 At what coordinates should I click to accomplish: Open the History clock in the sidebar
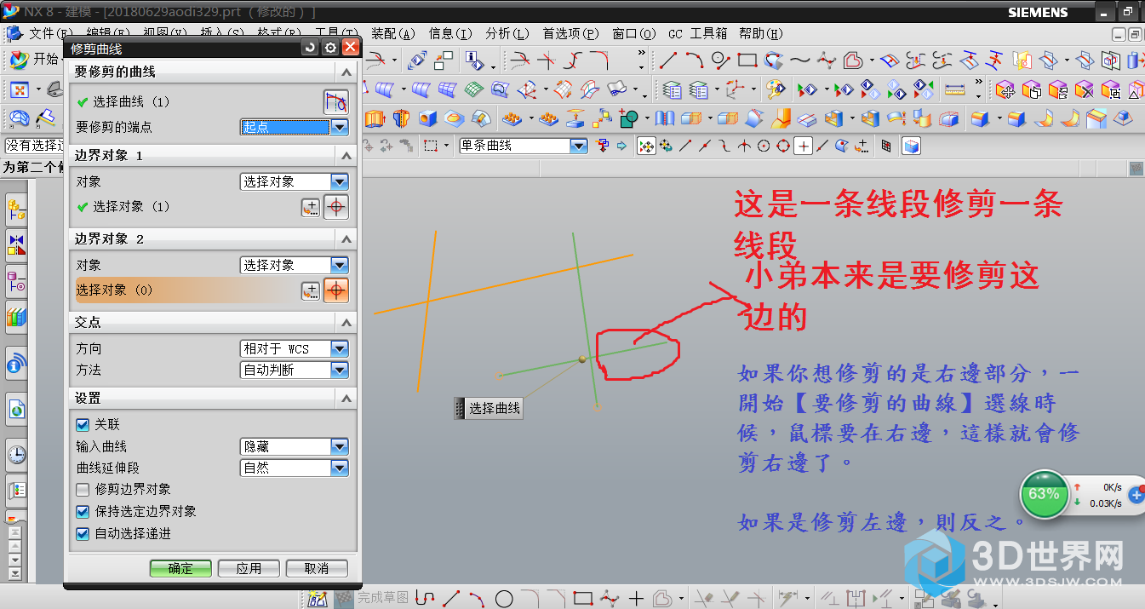(16, 454)
